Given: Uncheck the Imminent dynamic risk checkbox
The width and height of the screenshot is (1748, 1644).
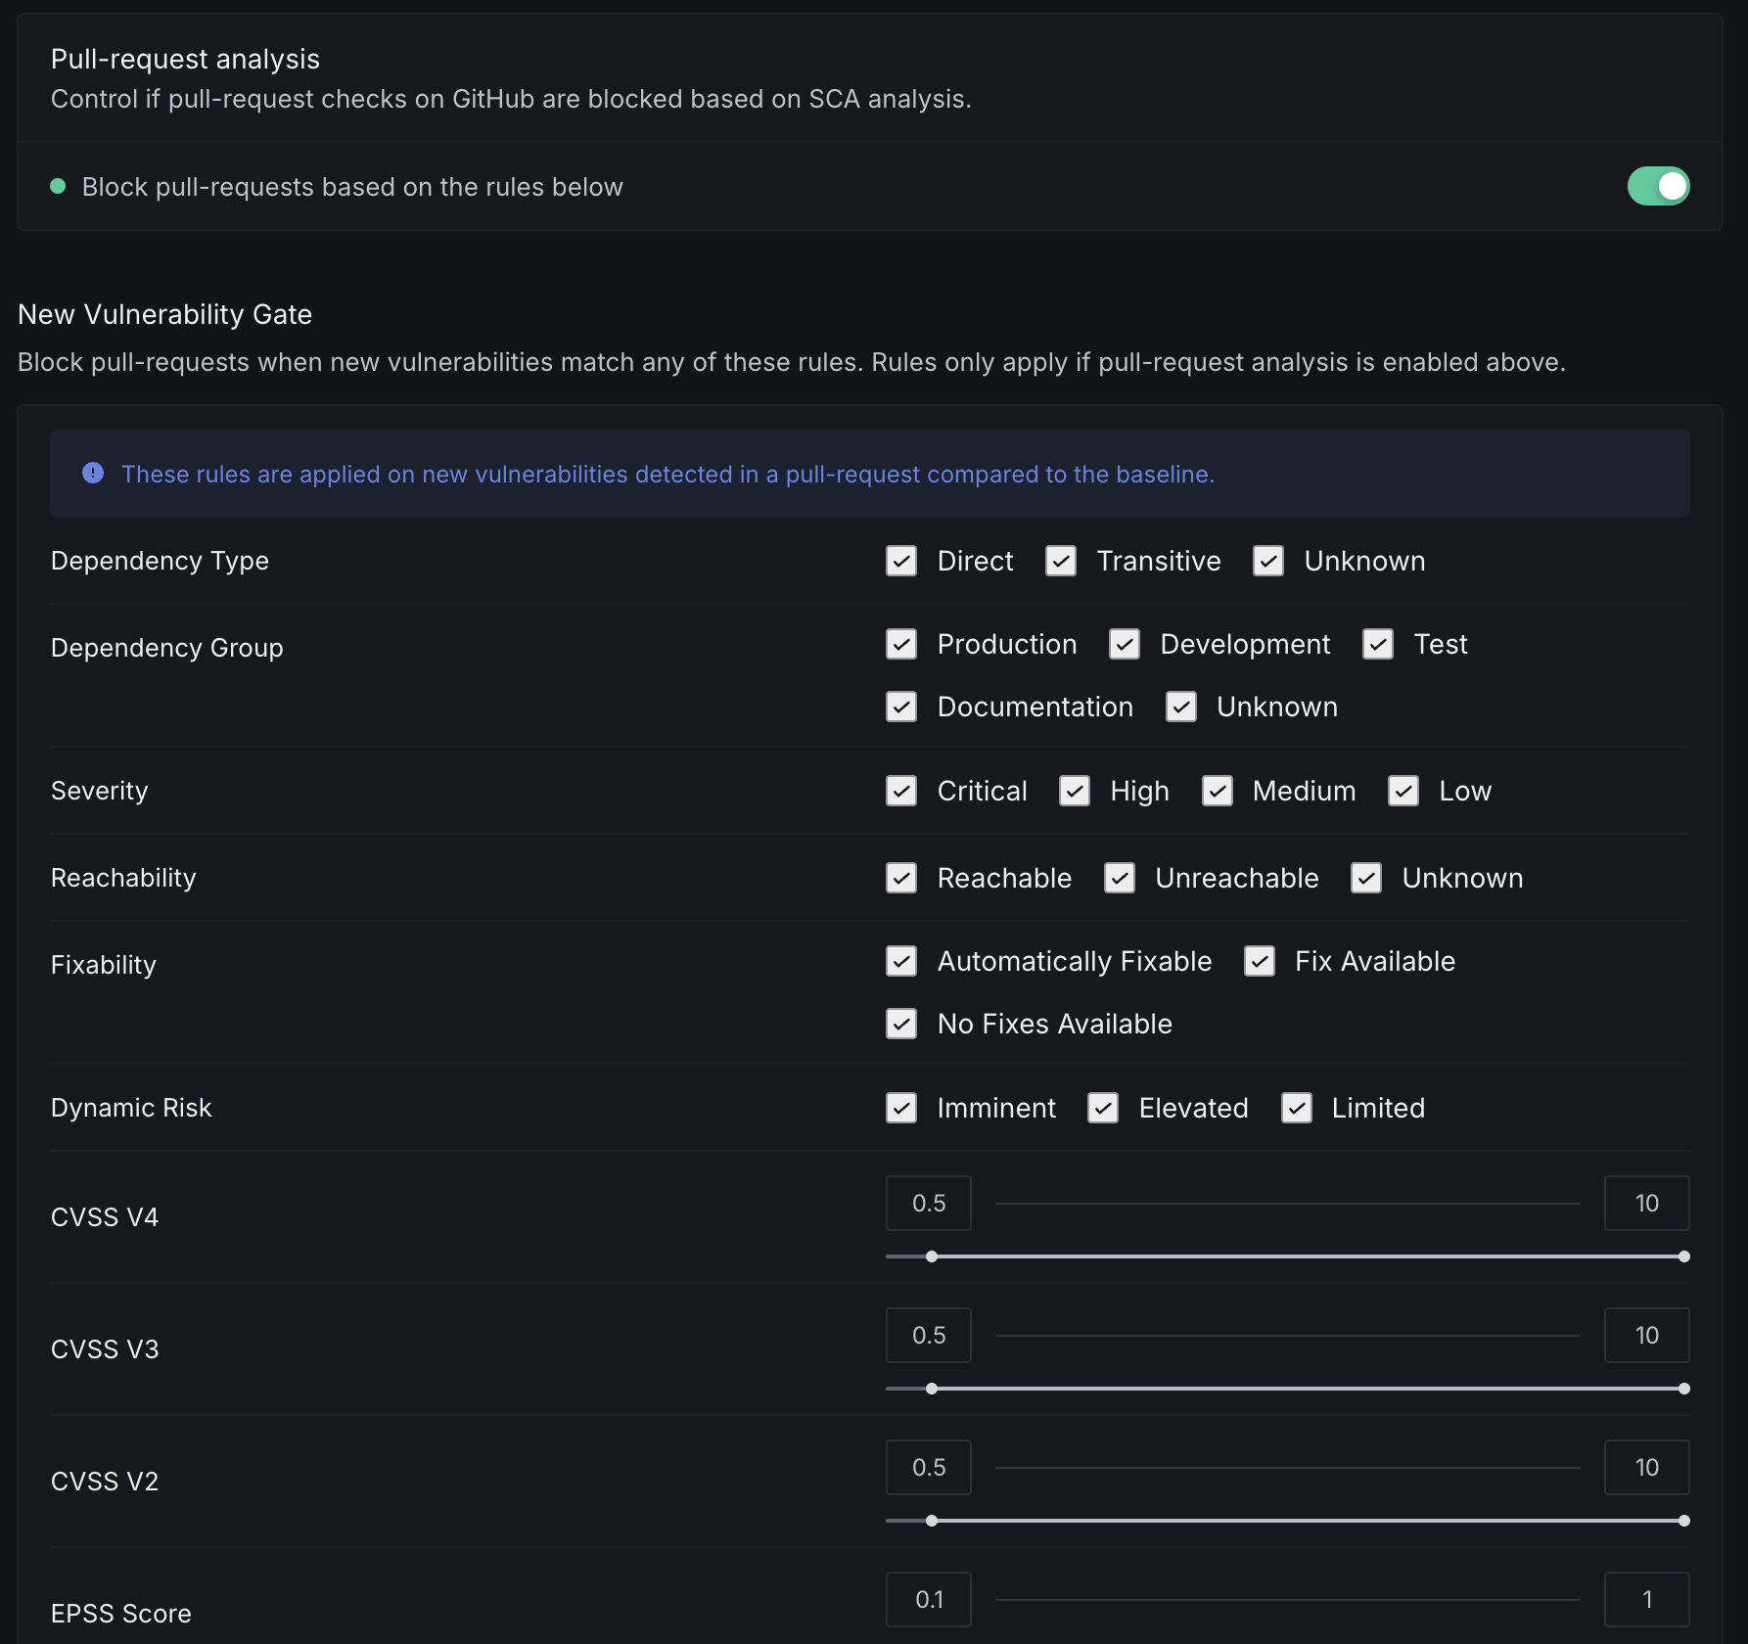Looking at the screenshot, I should click(900, 1108).
